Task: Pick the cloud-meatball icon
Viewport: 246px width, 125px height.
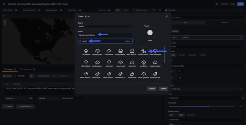Action: click(x=155, y=64)
